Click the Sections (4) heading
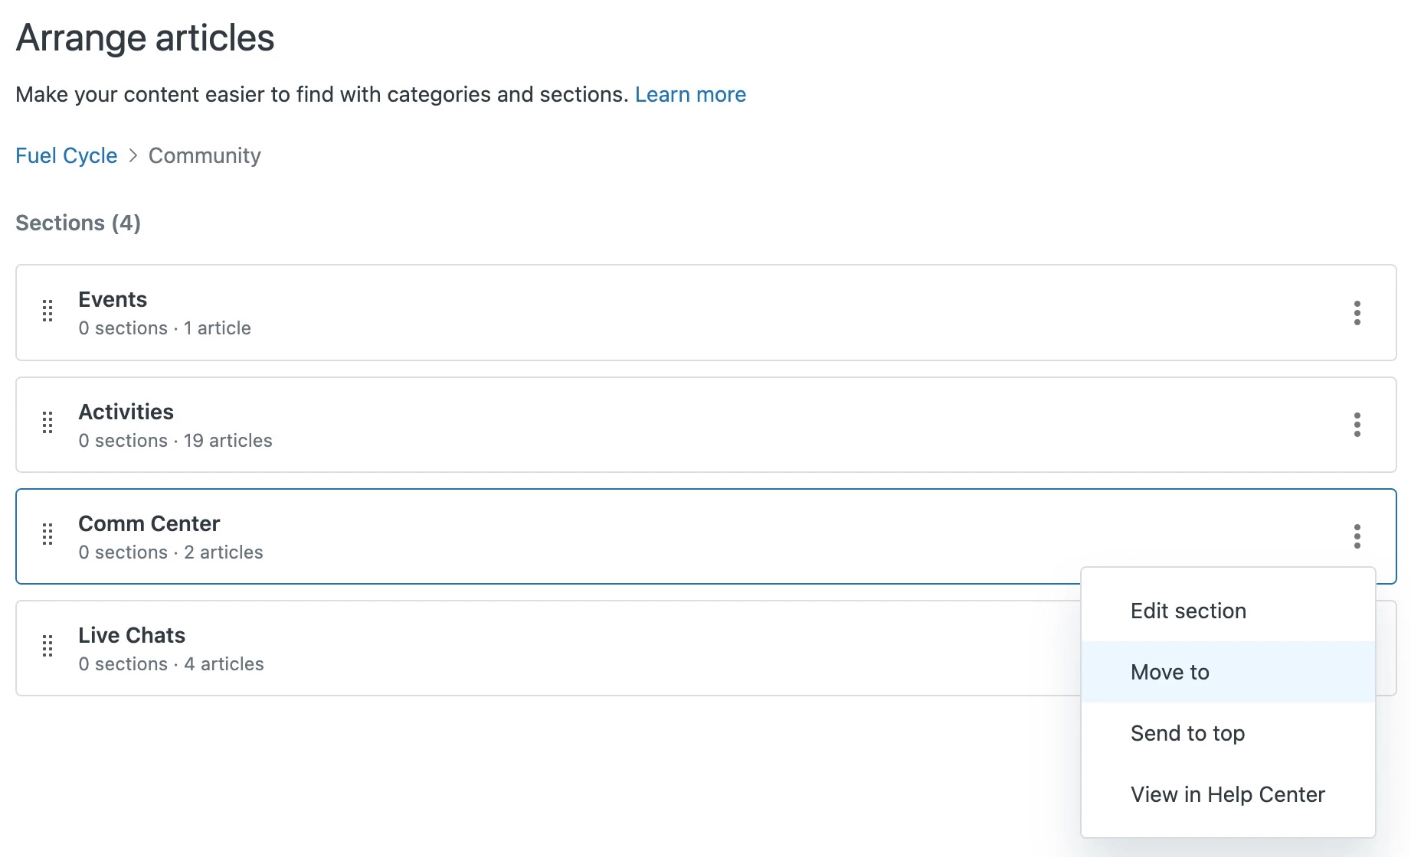 coord(78,223)
